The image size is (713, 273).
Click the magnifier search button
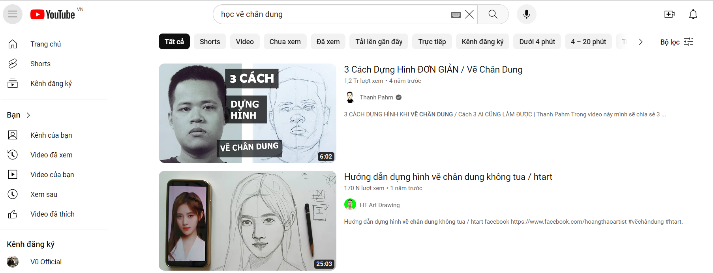pyautogui.click(x=493, y=14)
